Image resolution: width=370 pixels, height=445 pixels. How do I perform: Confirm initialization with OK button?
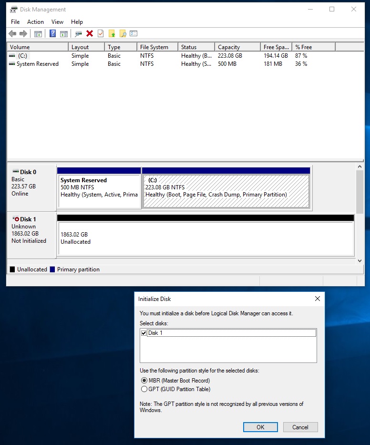click(260, 427)
